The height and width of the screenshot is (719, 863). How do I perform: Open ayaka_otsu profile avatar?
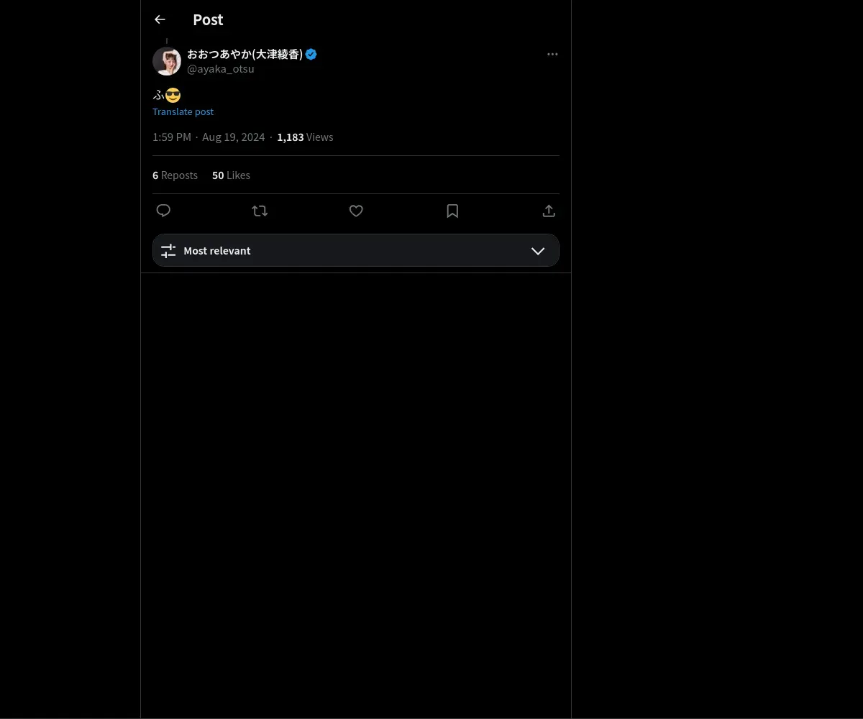(x=167, y=61)
